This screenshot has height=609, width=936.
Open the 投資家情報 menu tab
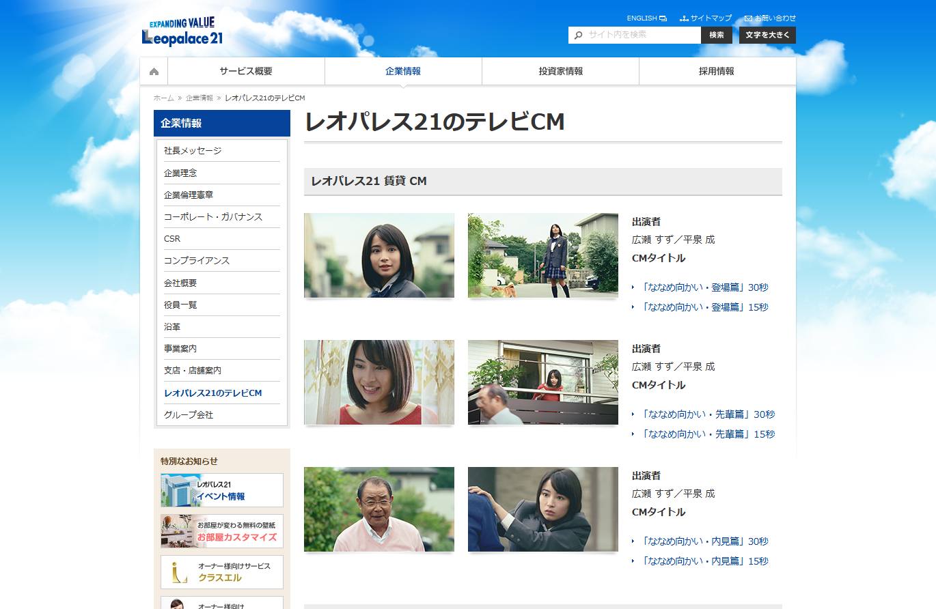point(560,71)
